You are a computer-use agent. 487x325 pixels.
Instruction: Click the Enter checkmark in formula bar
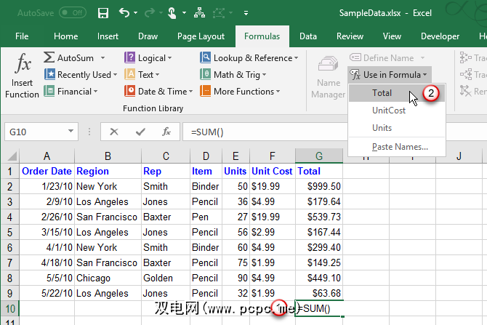click(141, 132)
